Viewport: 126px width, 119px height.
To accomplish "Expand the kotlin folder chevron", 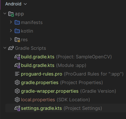I will (x=11, y=31).
